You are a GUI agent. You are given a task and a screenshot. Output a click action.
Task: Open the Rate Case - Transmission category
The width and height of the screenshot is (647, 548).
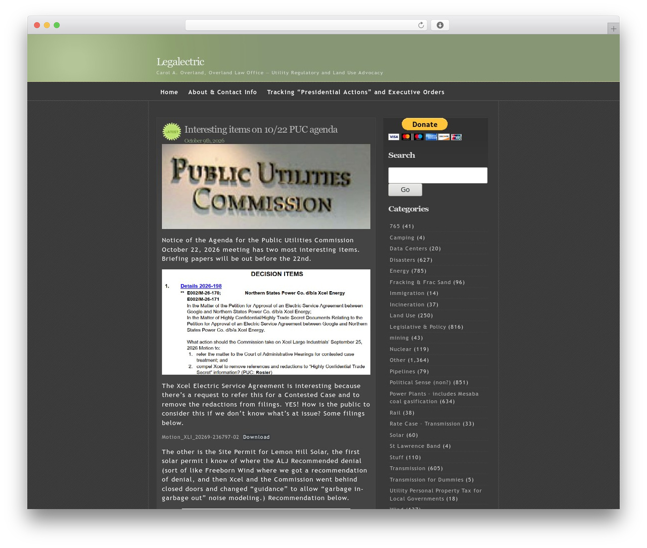pos(425,424)
